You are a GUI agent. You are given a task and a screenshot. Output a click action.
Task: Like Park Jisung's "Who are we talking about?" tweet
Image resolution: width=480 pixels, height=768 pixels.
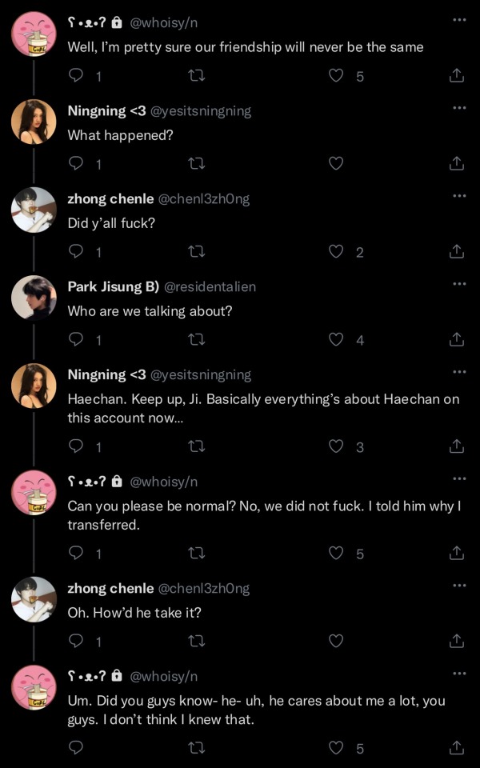337,339
